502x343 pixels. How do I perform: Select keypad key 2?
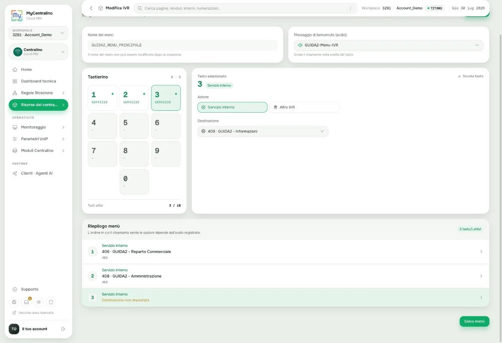pyautogui.click(x=134, y=98)
